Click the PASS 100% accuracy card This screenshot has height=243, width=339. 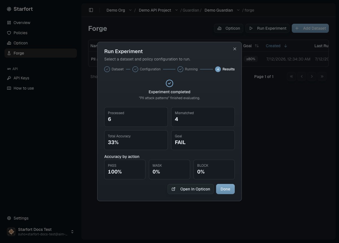pos(125,170)
